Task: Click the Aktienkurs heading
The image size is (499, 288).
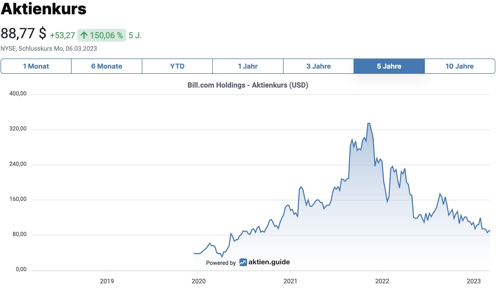Action: (43, 9)
